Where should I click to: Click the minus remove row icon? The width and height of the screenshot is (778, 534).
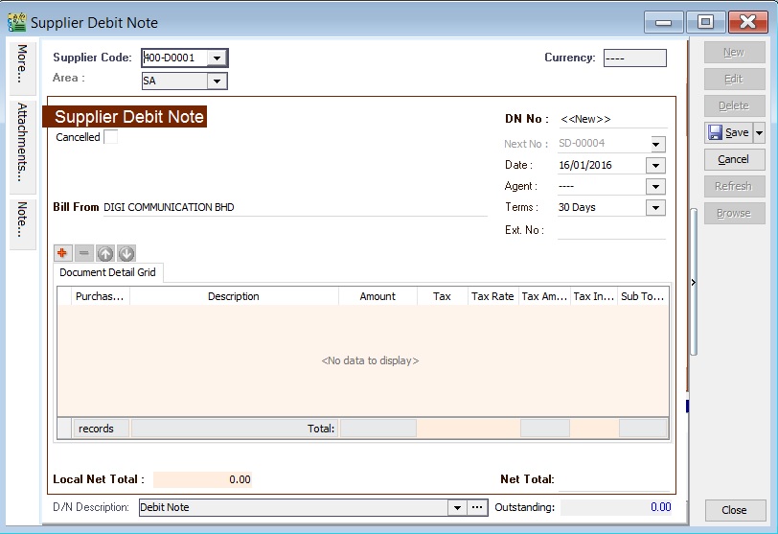pos(84,253)
